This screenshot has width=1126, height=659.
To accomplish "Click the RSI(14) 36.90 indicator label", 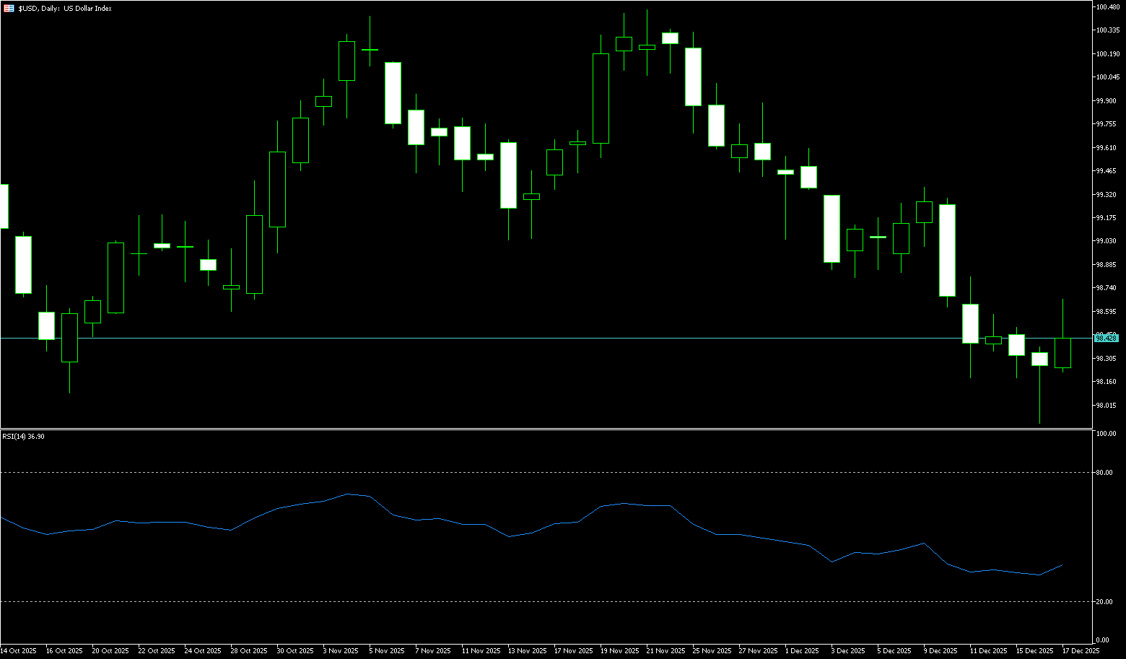I will click(x=23, y=437).
